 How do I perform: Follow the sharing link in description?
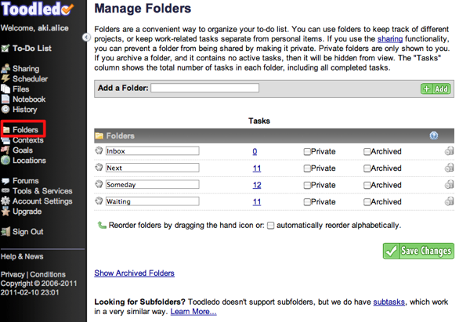389,39
